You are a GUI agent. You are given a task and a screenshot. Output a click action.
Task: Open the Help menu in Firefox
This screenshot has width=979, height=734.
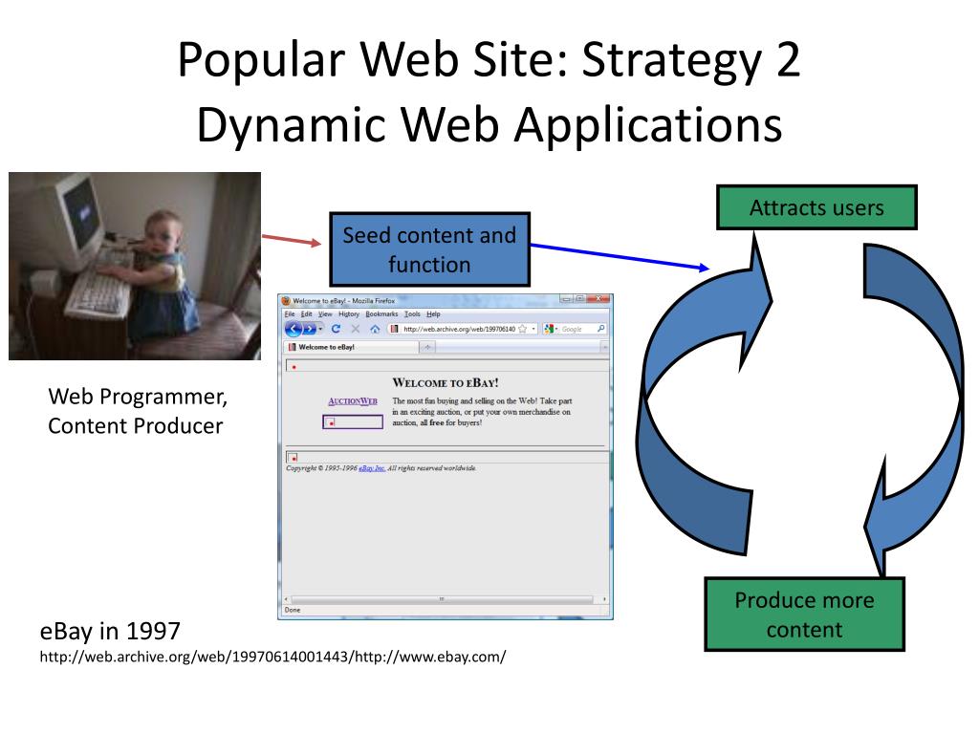pos(433,313)
